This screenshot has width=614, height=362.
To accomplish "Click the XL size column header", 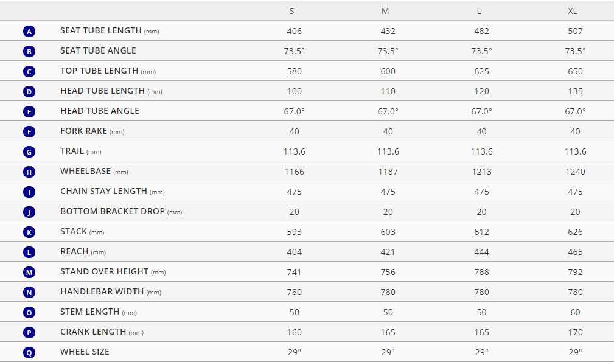I will click(573, 11).
